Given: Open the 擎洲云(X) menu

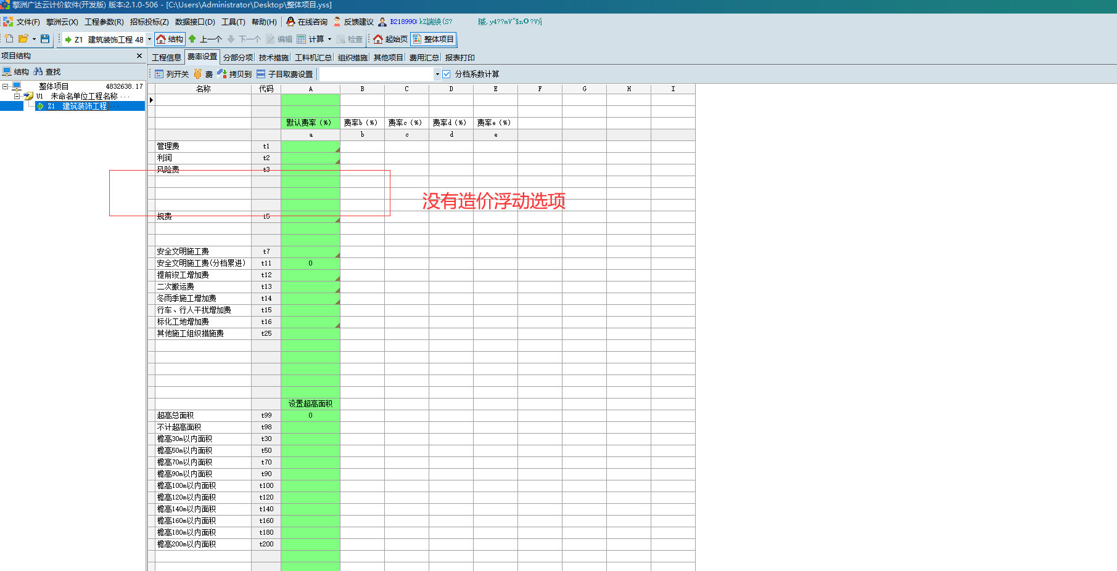Looking at the screenshot, I should click(62, 22).
